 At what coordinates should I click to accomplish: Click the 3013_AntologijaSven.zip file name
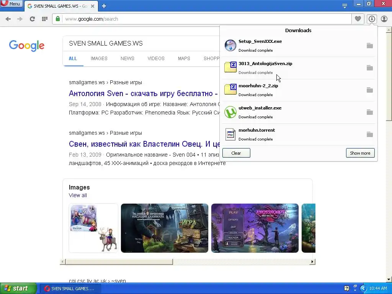[265, 64]
